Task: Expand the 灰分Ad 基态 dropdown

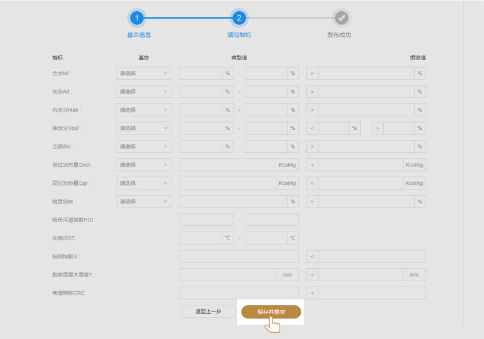Action: [144, 92]
